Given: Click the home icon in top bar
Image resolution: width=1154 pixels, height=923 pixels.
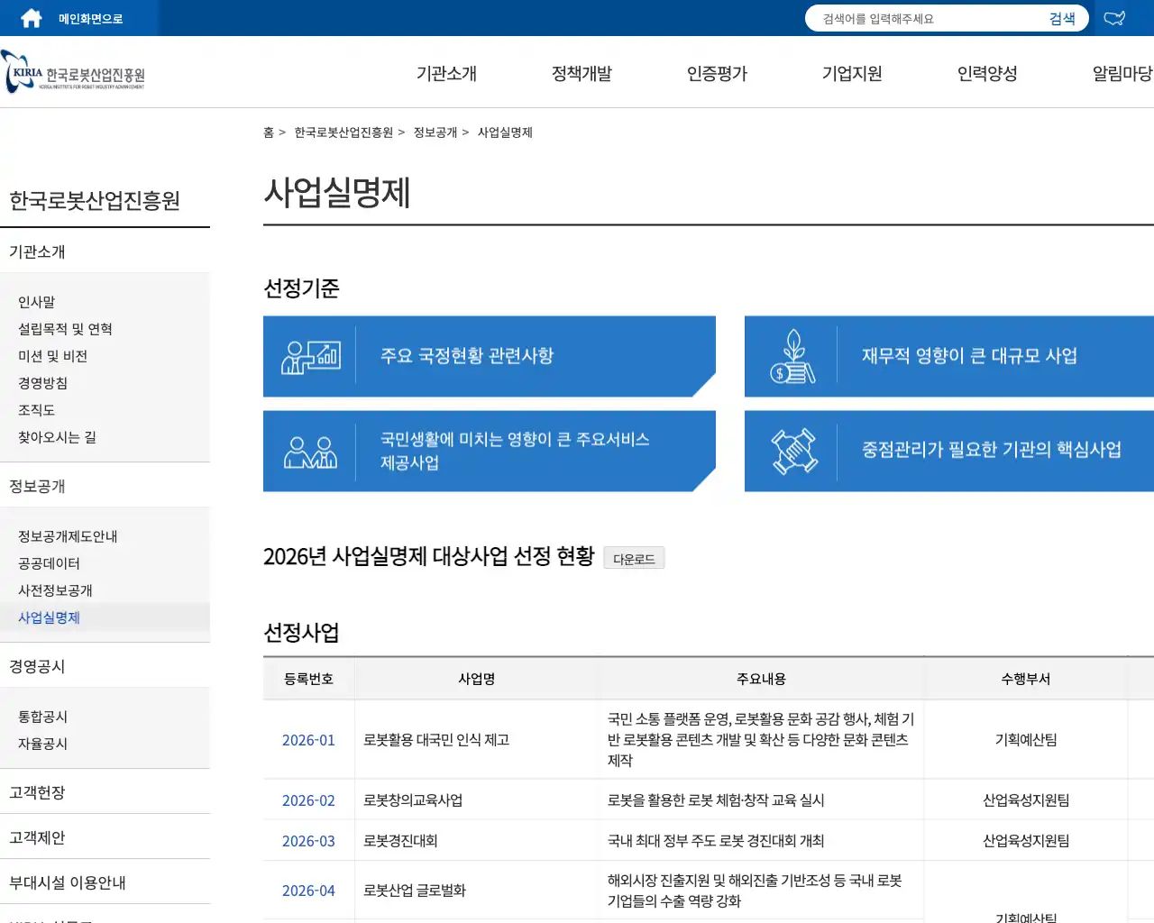Looking at the screenshot, I should (30, 17).
